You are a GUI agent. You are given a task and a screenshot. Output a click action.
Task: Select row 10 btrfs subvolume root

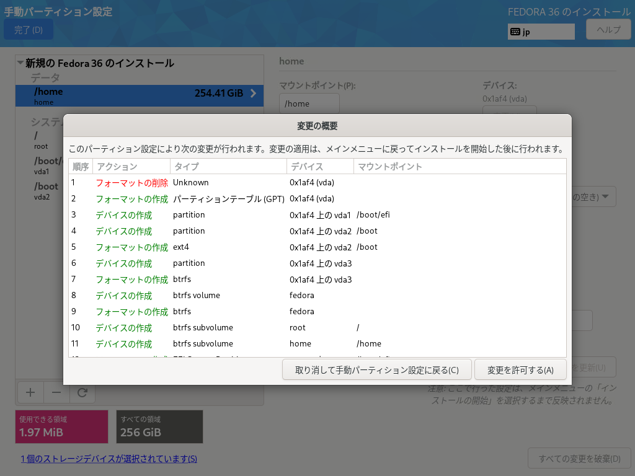(317, 328)
